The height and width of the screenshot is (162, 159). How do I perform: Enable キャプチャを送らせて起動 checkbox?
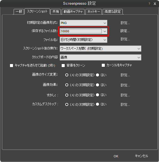pyautogui.click(x=12, y=65)
